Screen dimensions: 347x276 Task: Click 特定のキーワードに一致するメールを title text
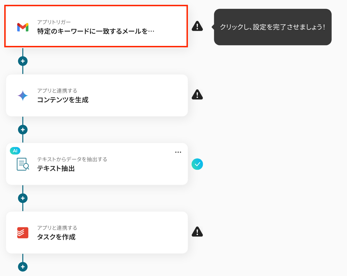tap(96, 31)
